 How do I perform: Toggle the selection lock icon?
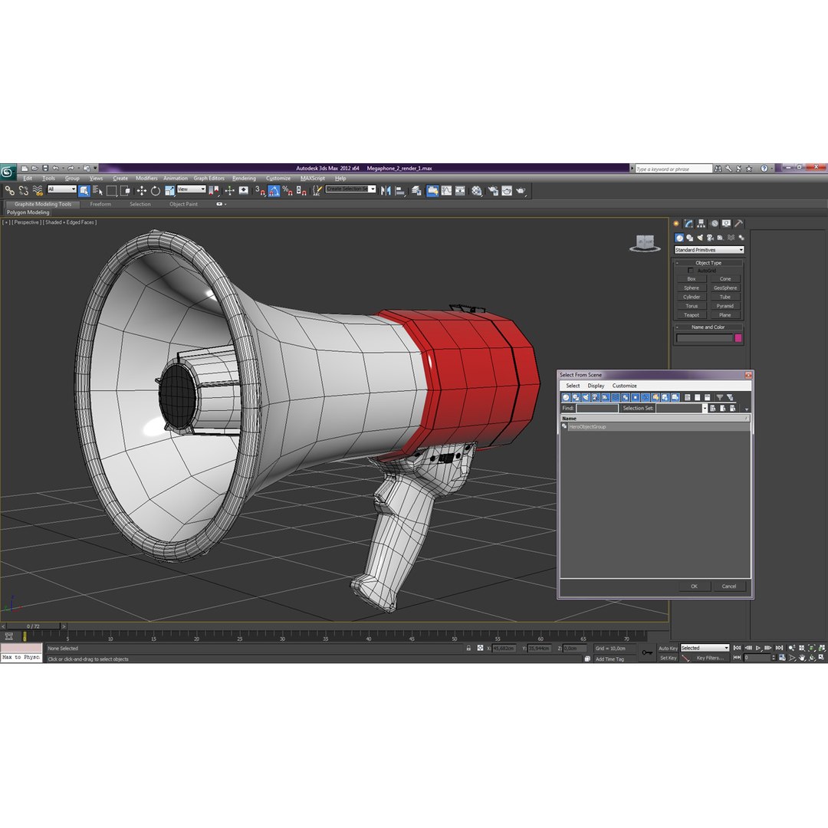(x=468, y=648)
